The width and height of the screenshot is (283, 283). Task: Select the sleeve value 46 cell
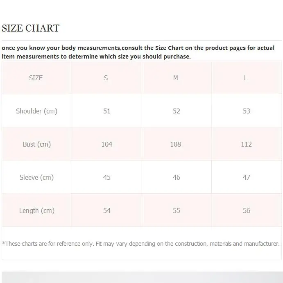[x=176, y=177]
